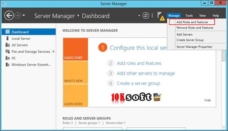The width and height of the screenshot is (228, 131).
Task: Open the View menu
Action: click(x=202, y=16)
